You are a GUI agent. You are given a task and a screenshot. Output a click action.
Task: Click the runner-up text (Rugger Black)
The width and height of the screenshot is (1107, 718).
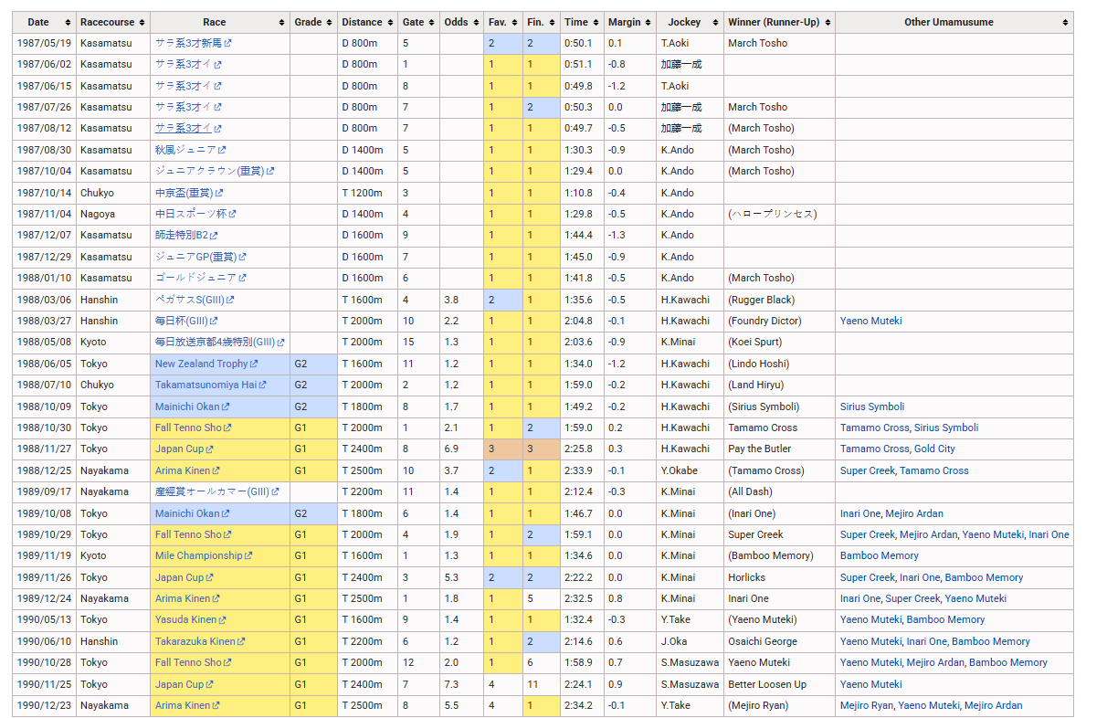762,300
